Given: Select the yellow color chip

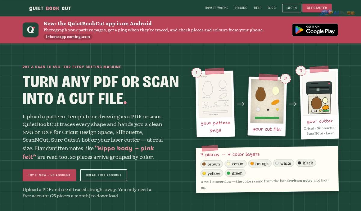Looking at the screenshot, I should pyautogui.click(x=211, y=173).
